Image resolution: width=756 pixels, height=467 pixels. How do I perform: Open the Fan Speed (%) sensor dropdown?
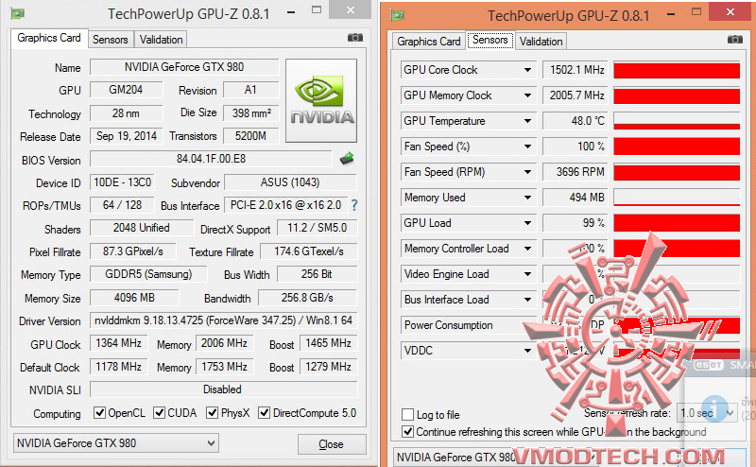coord(527,147)
